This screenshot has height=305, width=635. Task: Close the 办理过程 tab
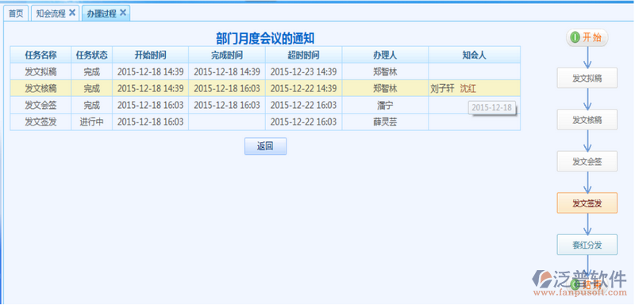tap(123, 13)
